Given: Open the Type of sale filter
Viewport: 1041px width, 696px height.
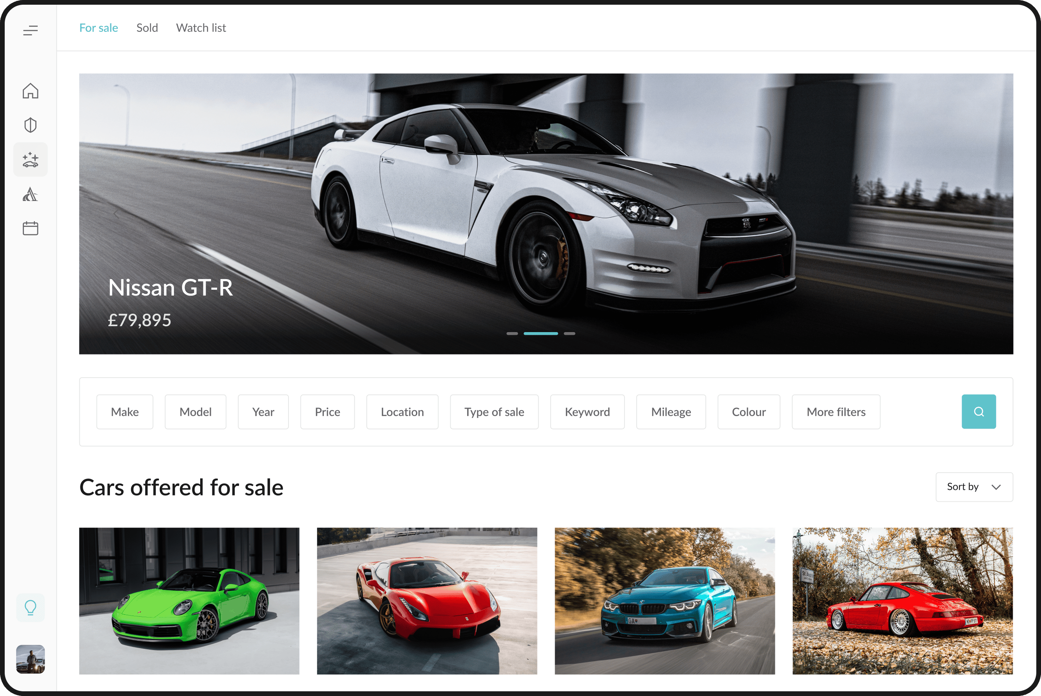Looking at the screenshot, I should click(x=494, y=412).
